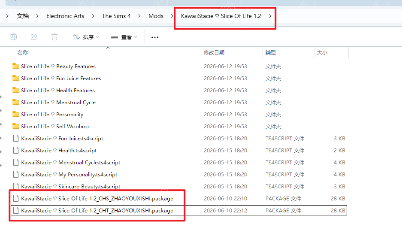Screen dimensions: 402x233
Task: Select Health Features folder icon
Action: tap(15, 90)
